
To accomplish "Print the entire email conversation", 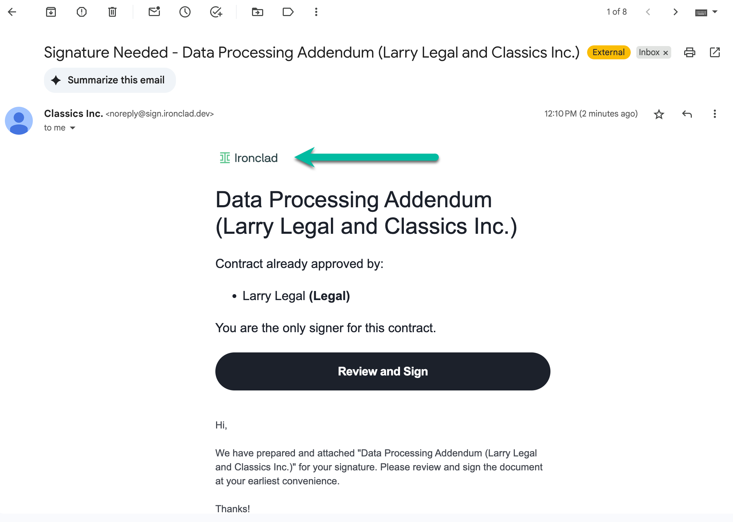I will (x=689, y=52).
